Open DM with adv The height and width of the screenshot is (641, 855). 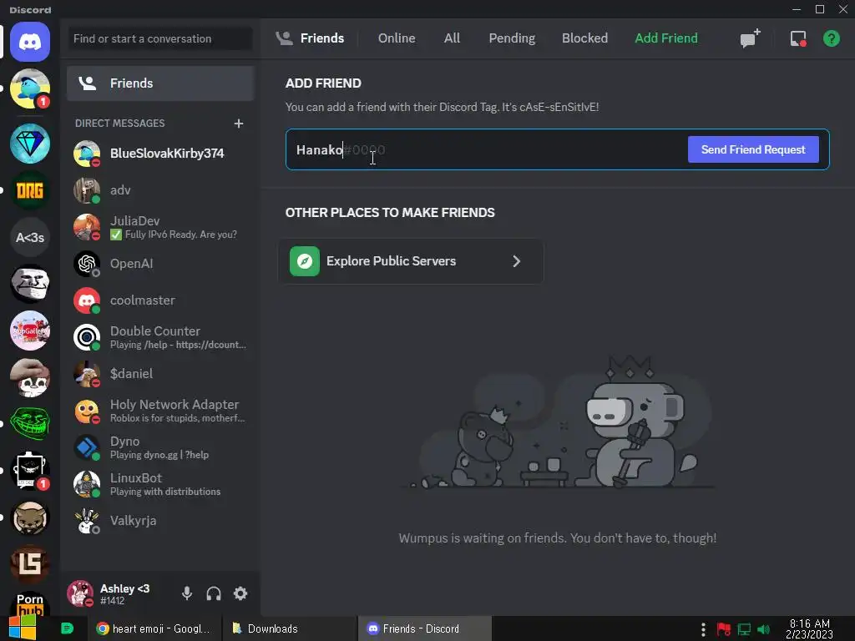pos(160,190)
